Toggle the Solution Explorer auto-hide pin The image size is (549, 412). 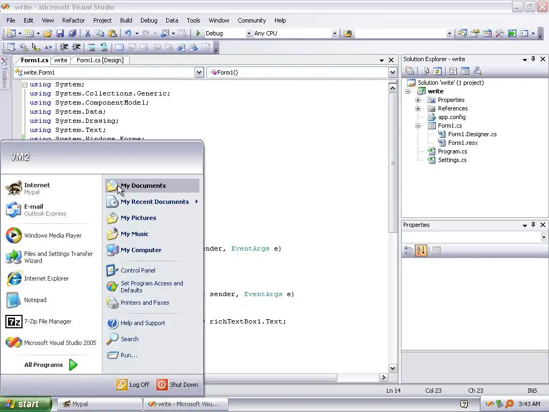pyautogui.click(x=533, y=59)
